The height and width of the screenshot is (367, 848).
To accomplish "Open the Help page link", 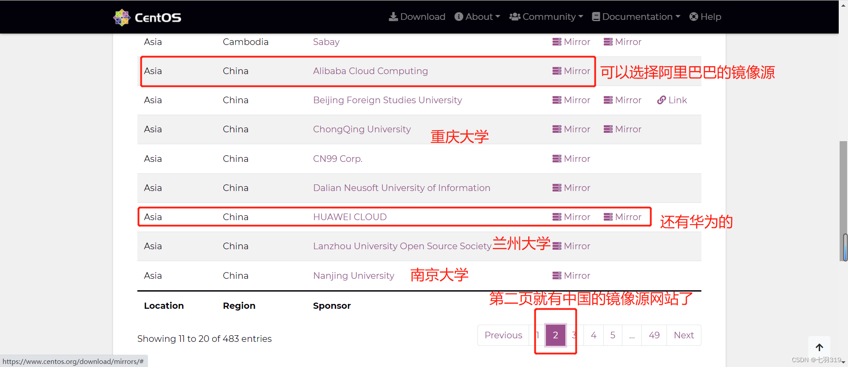I will 705,17.
